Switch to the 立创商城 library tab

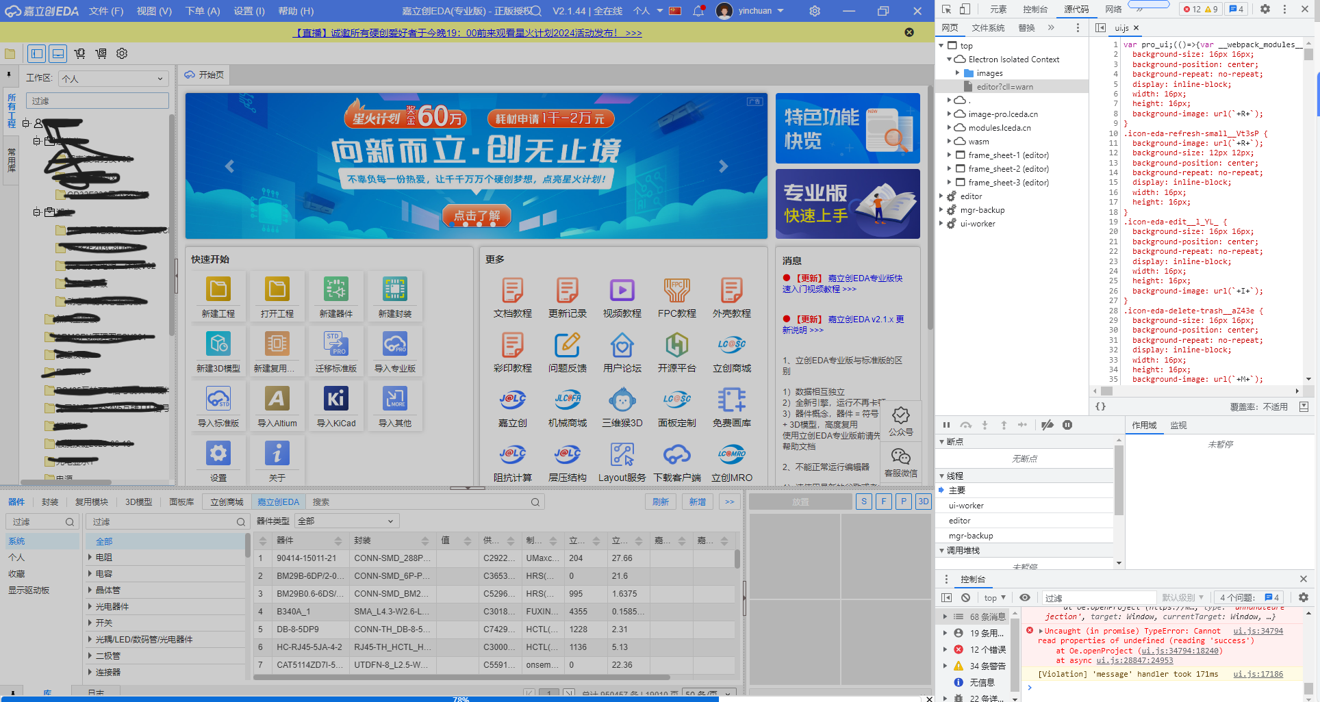tap(227, 502)
